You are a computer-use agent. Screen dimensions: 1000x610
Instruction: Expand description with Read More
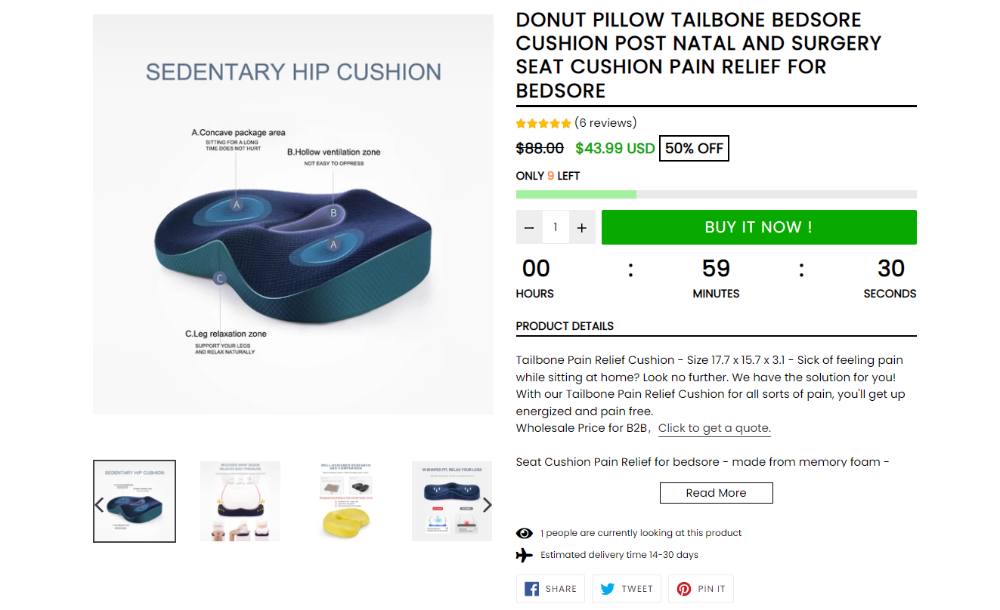tap(717, 493)
